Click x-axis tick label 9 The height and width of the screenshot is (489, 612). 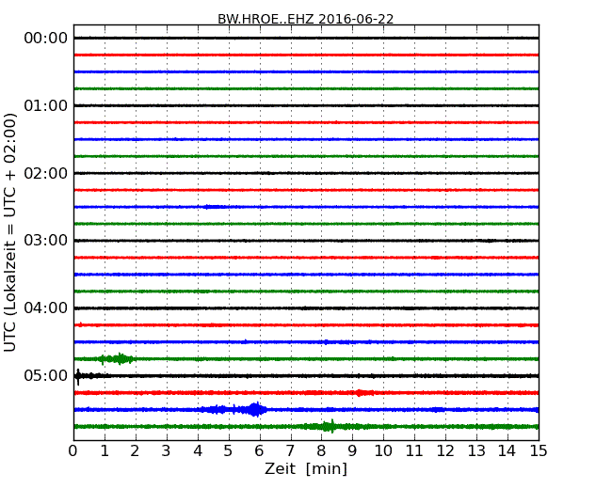point(352,451)
